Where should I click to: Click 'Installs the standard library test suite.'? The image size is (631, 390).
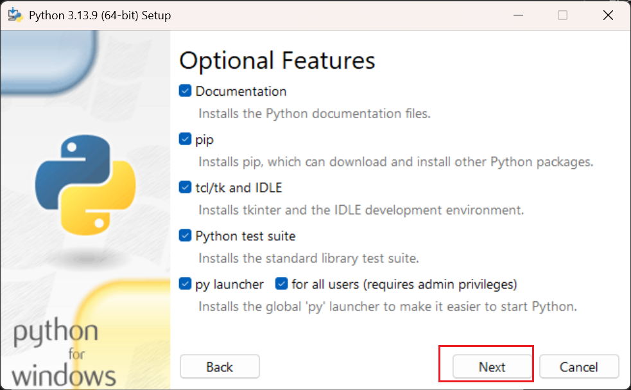pyautogui.click(x=309, y=258)
